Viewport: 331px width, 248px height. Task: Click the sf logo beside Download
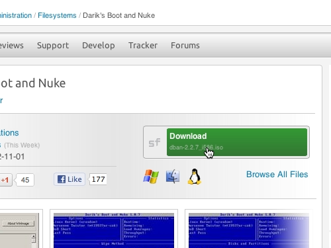[x=154, y=143]
